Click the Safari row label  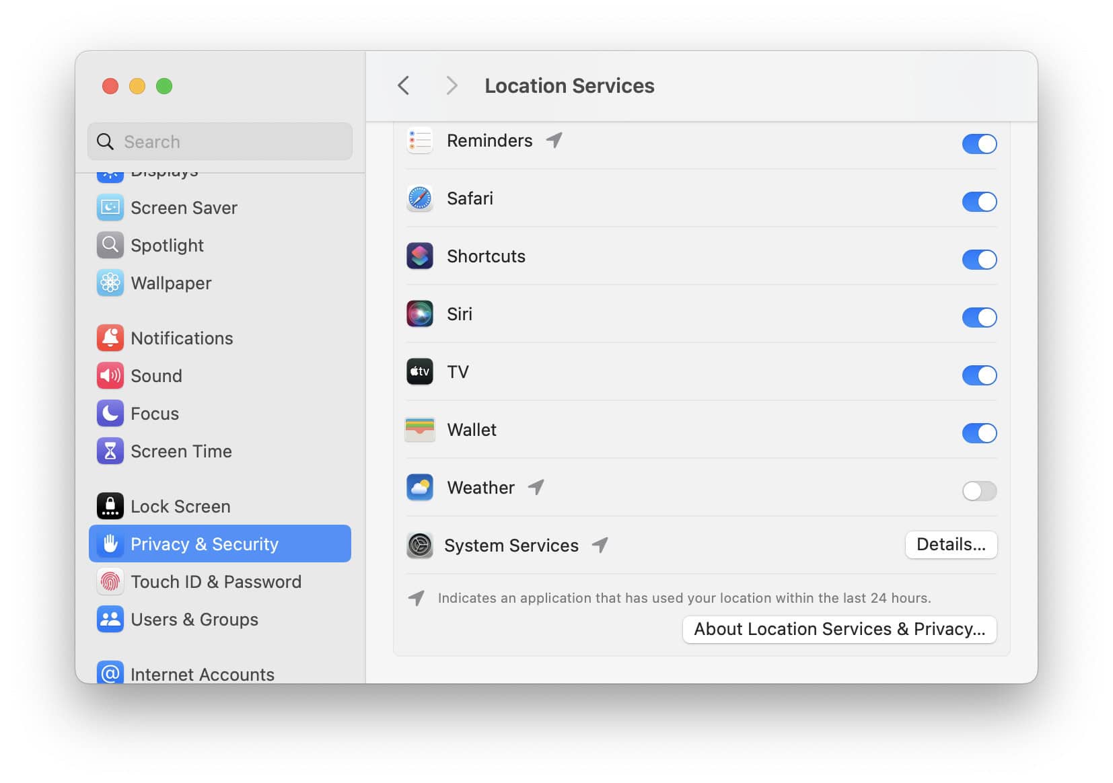click(x=470, y=198)
